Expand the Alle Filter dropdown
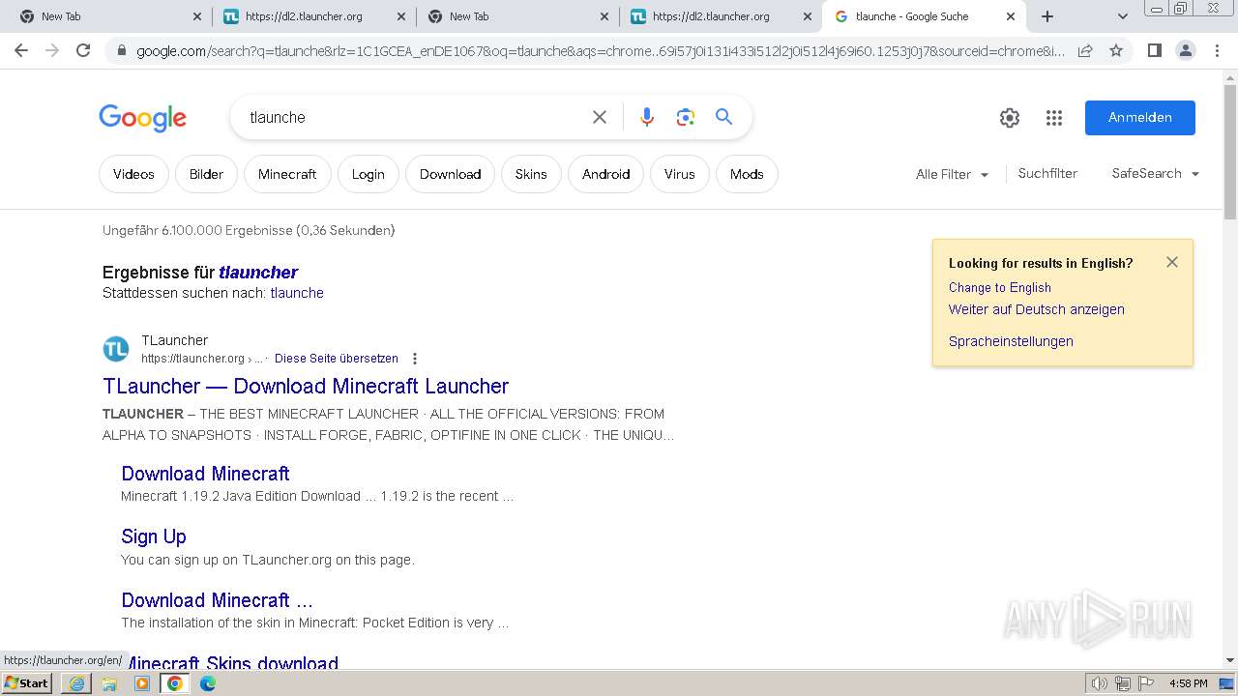This screenshot has height=696, width=1238. (x=952, y=174)
